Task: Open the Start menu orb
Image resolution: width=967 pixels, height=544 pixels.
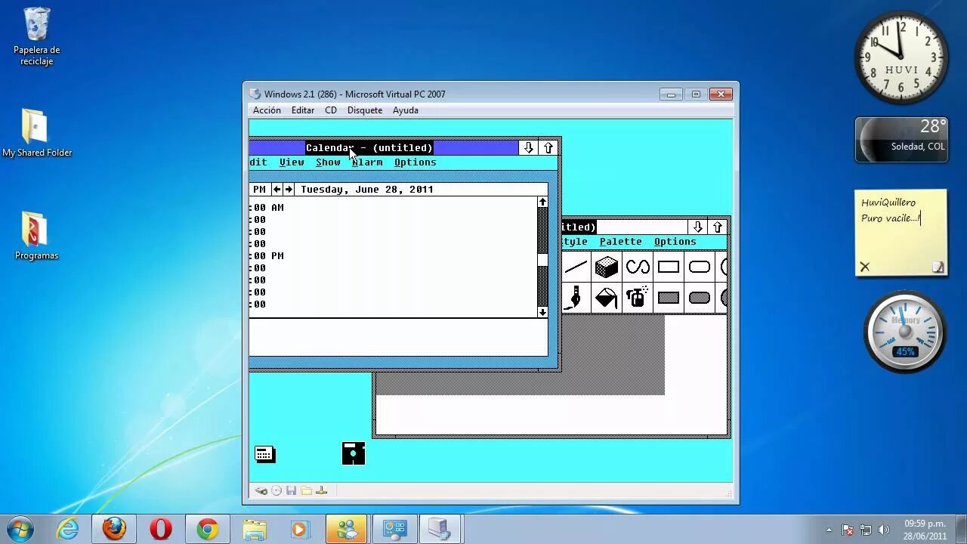Action: point(20,529)
